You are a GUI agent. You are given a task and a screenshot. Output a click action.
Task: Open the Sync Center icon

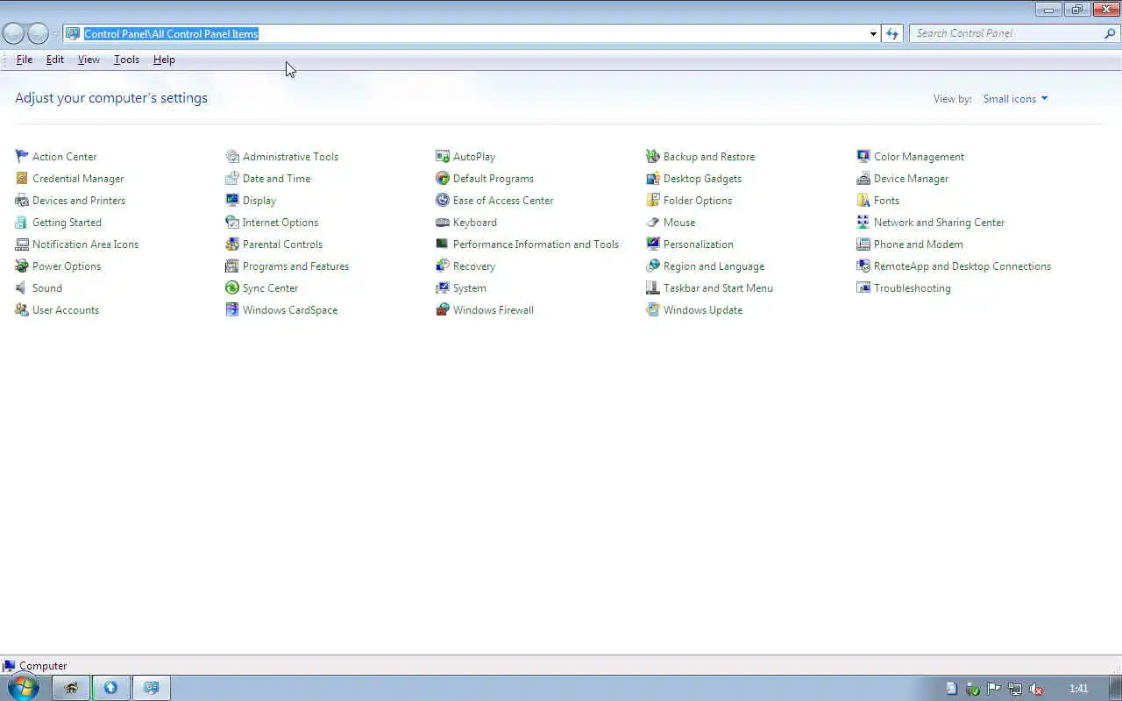pyautogui.click(x=232, y=288)
